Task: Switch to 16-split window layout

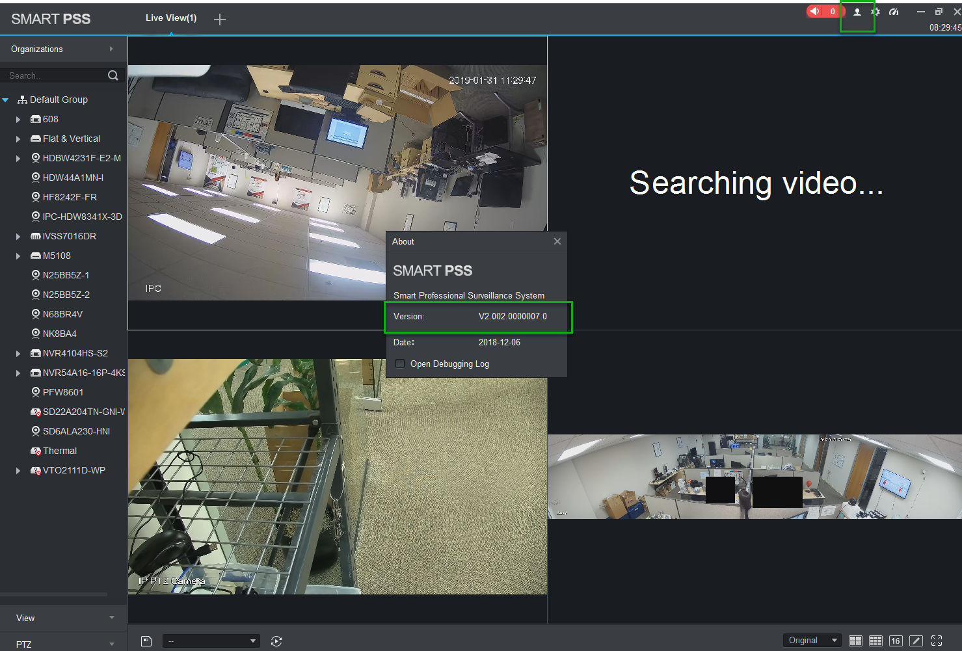Action: point(896,641)
